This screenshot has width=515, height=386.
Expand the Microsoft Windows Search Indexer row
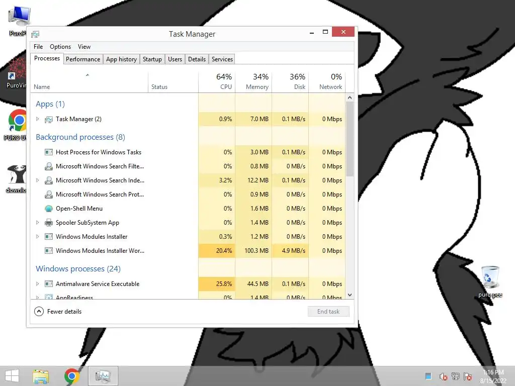point(37,180)
